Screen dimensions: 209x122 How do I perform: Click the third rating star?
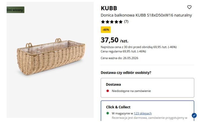[x=112, y=22]
